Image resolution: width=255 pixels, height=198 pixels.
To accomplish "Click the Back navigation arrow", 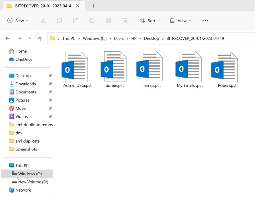I will point(8,38).
